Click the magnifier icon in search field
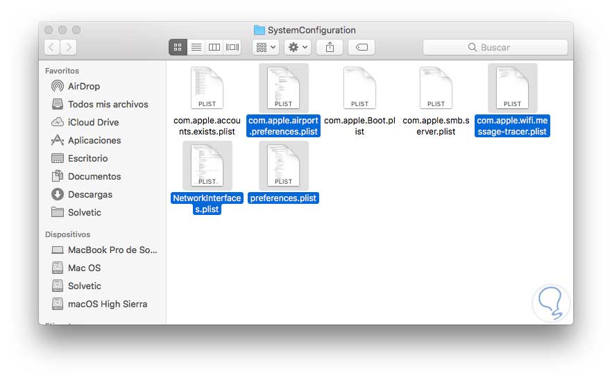Screen dimensions: 612x380 point(473,47)
